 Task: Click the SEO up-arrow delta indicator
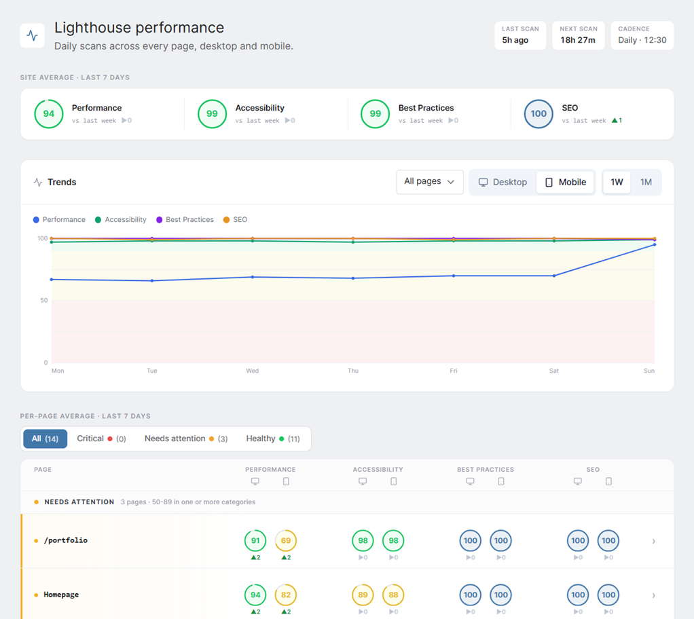(617, 120)
